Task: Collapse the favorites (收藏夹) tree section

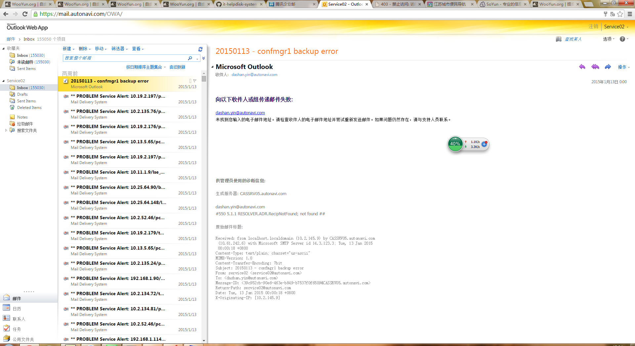Action: [x=4, y=49]
